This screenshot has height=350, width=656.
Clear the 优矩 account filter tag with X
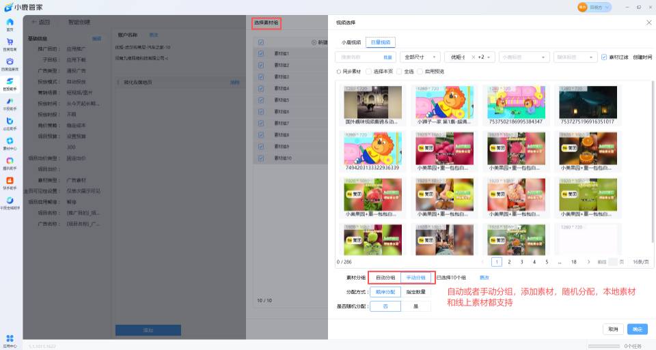click(x=473, y=57)
